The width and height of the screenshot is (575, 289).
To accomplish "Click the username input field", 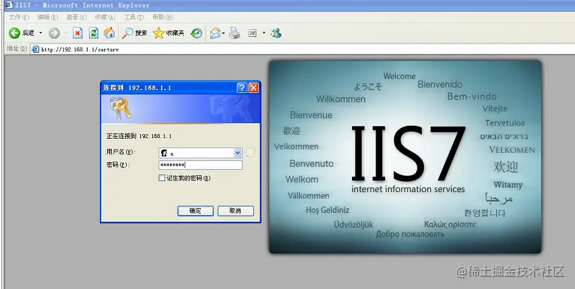I will click(x=200, y=153).
